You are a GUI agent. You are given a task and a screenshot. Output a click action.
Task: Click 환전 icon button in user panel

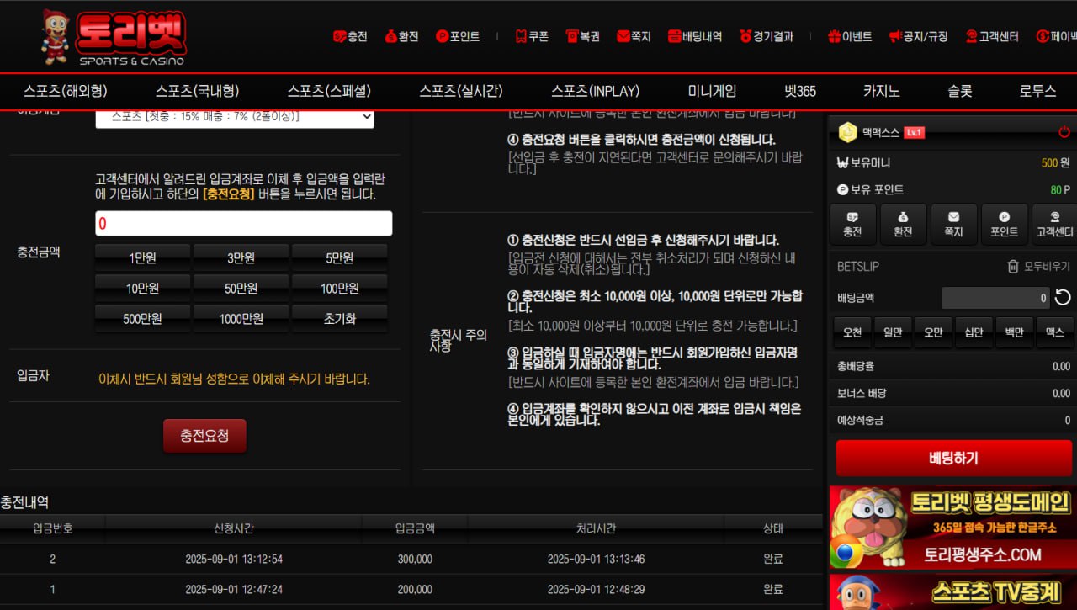pos(903,225)
